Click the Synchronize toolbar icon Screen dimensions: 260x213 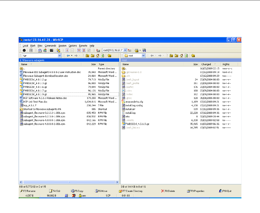point(45,50)
